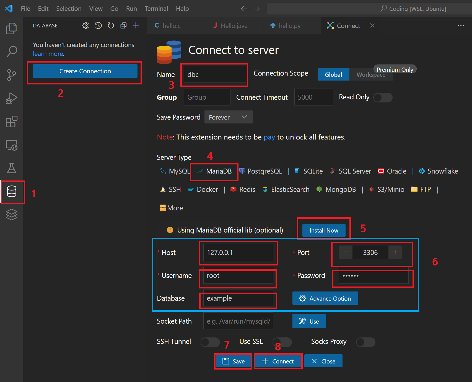Select Snowflake server type
This screenshot has width=472, height=382.
[438, 171]
